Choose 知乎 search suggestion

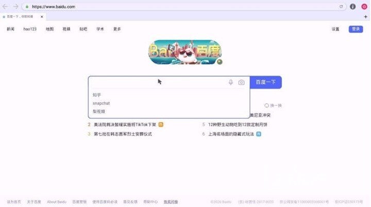[x=97, y=95]
